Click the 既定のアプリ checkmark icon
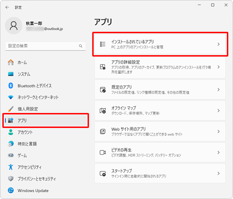 pyautogui.click(x=103, y=90)
